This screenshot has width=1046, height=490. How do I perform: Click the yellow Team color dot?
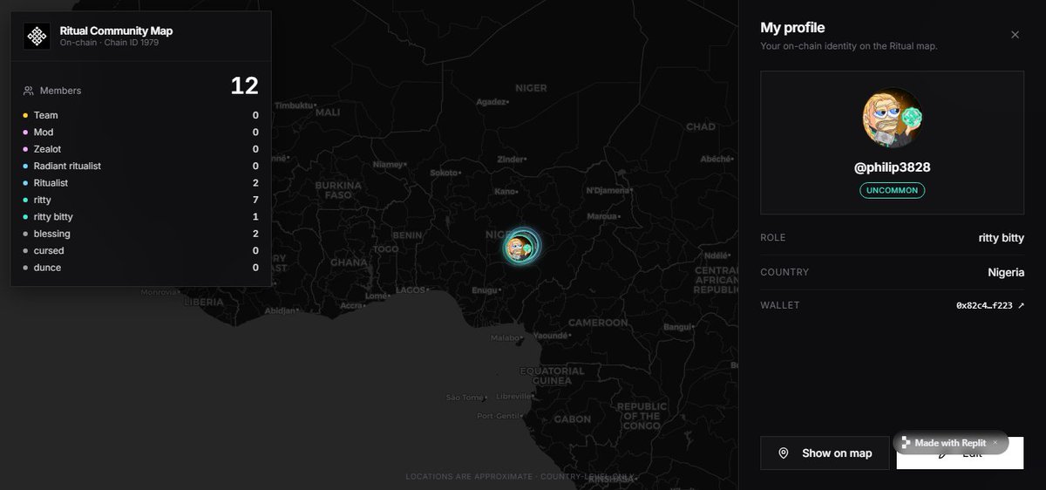point(25,115)
